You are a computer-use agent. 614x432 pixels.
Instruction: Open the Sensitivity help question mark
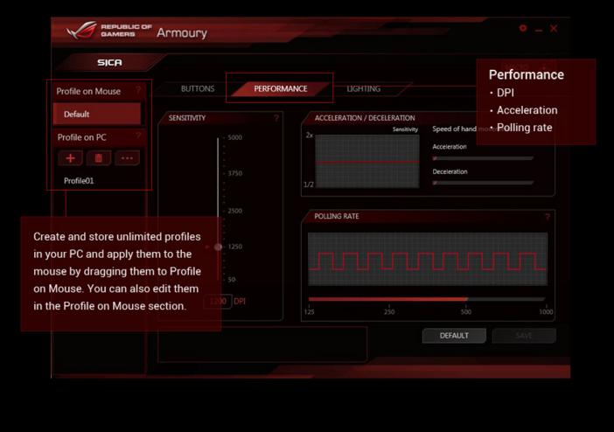[276, 118]
